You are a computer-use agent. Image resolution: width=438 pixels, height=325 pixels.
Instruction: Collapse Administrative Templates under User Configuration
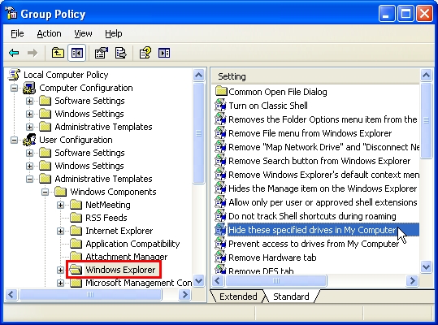click(29, 179)
